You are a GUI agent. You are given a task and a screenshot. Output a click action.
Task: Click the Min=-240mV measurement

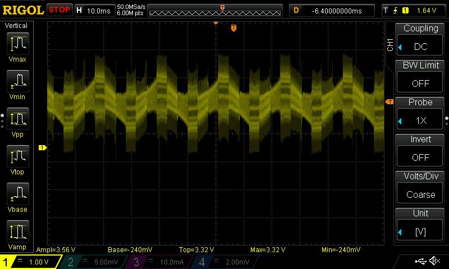[341, 250]
